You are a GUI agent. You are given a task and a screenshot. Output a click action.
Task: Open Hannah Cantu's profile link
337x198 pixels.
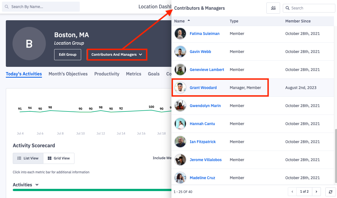click(202, 124)
